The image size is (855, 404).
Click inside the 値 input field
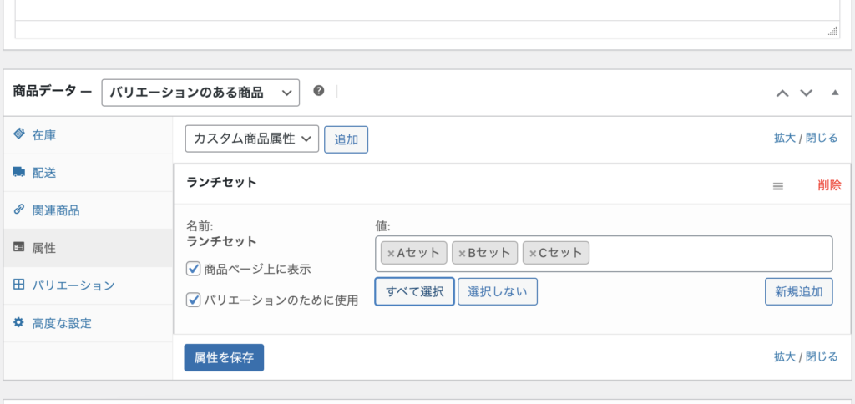click(x=710, y=253)
